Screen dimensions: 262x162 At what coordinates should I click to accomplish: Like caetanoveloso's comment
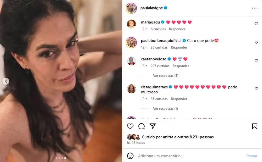point(256,61)
